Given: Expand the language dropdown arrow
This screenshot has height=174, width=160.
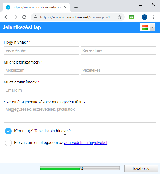Looking at the screenshot, I should [153, 27].
